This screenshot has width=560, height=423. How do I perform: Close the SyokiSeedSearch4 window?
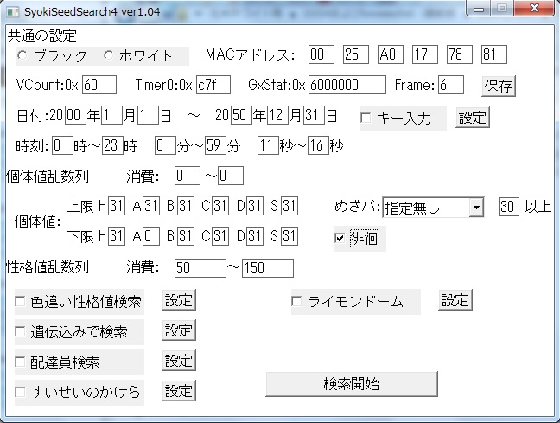pyautogui.click(x=535, y=9)
